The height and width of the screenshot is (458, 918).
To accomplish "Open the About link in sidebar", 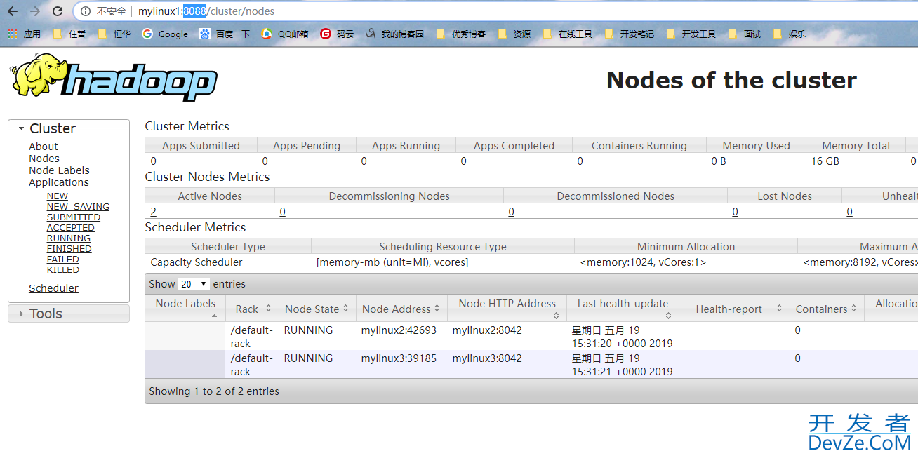I will coord(44,147).
